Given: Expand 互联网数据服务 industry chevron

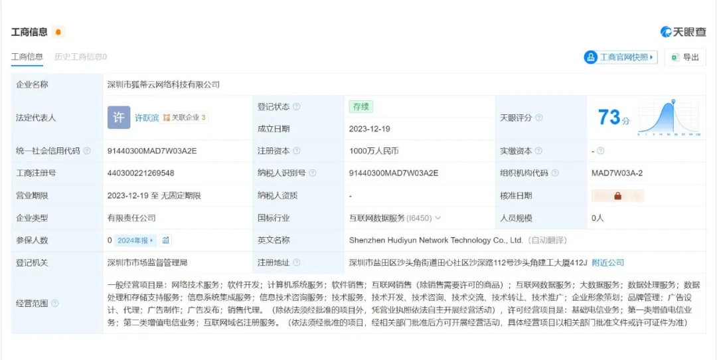Looking at the screenshot, I should [438, 219].
